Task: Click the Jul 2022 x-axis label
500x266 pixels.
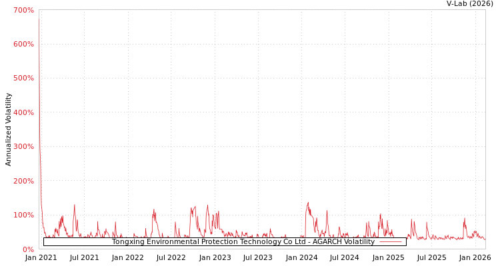Action: coord(171,258)
